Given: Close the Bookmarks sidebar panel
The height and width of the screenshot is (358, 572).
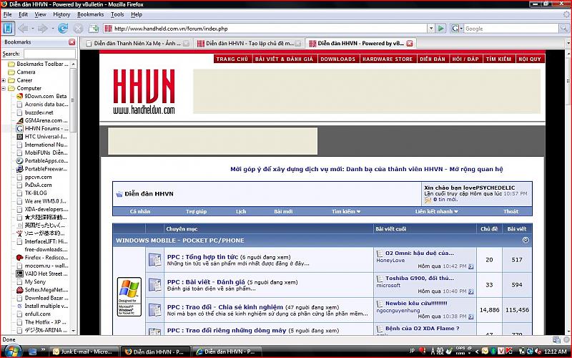Looking at the screenshot, I should pyautogui.click(x=71, y=43).
